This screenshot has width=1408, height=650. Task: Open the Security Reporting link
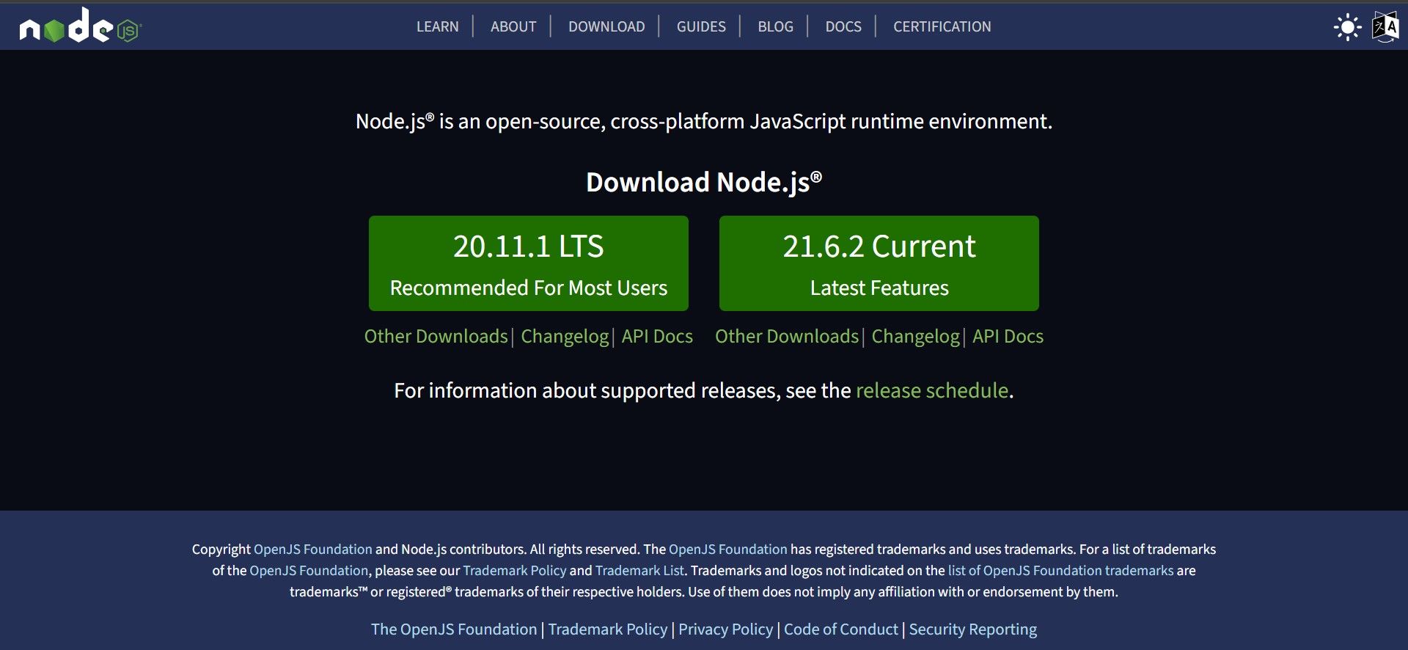(972, 629)
